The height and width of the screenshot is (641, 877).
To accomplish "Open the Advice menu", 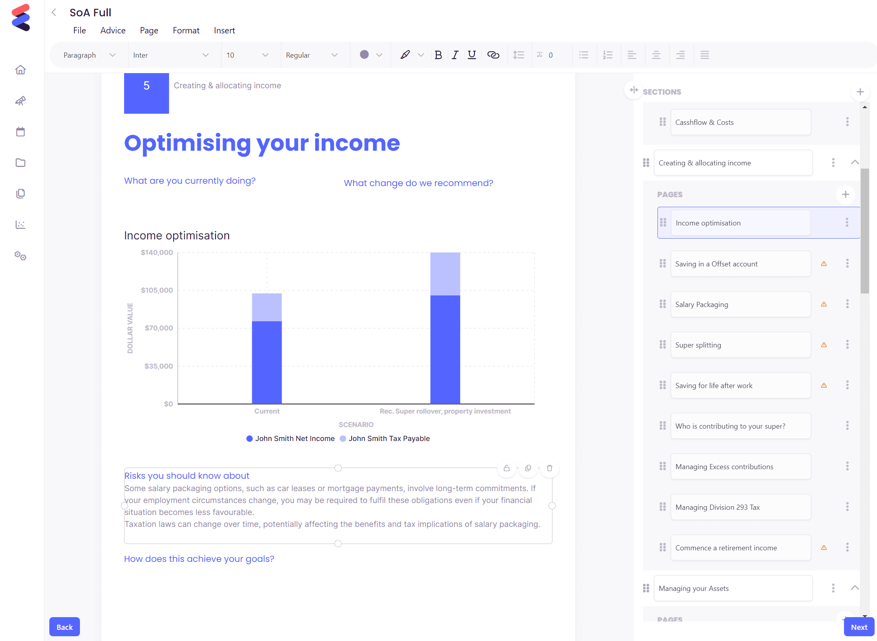I will [x=113, y=30].
